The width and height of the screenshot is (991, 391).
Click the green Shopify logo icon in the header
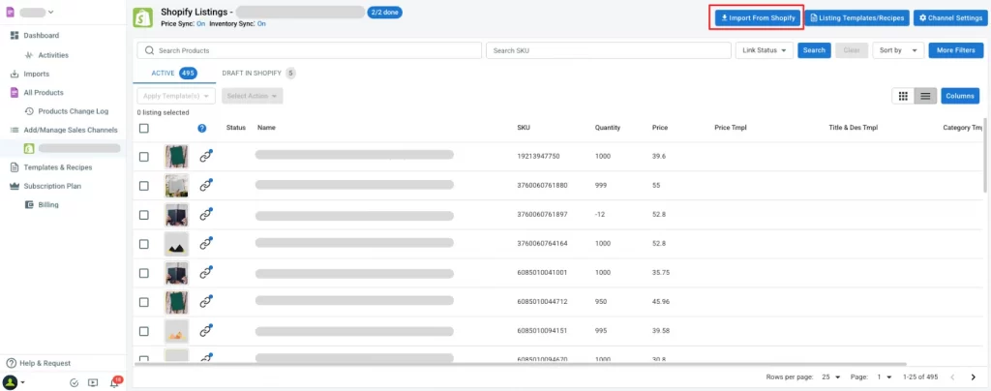pos(143,17)
